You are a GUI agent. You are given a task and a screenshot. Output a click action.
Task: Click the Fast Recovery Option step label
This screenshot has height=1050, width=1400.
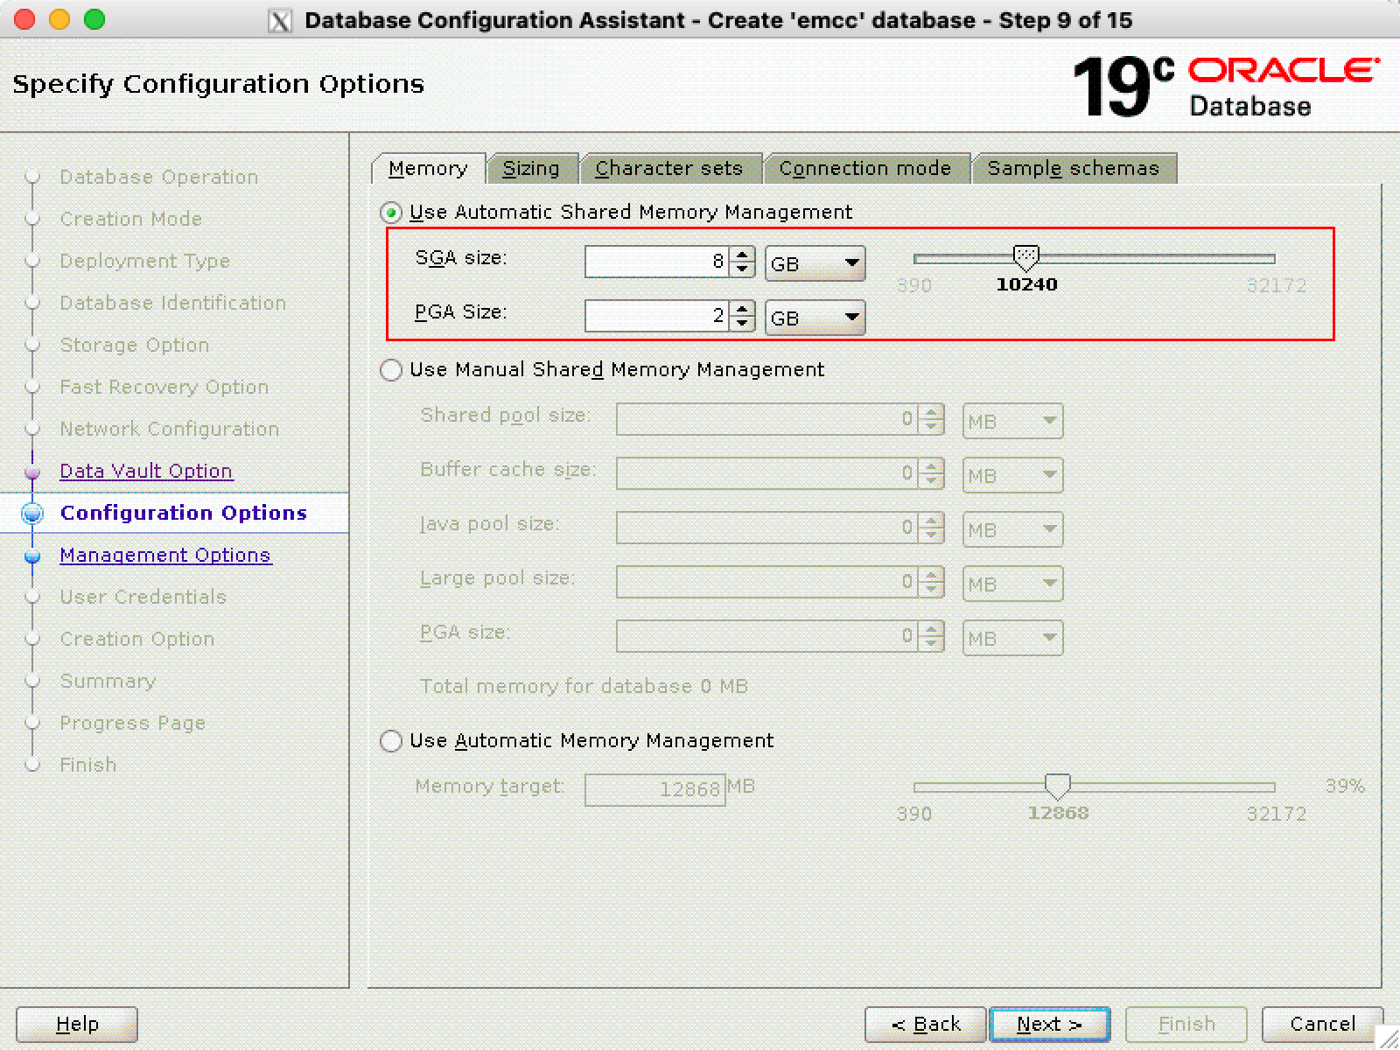[x=164, y=387]
